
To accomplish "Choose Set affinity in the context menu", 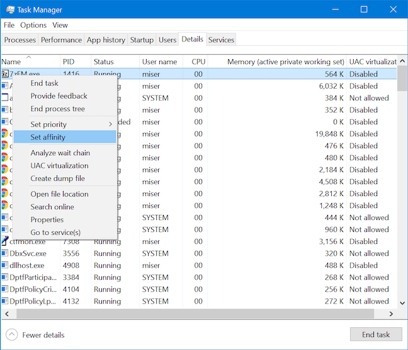I will click(64, 137).
